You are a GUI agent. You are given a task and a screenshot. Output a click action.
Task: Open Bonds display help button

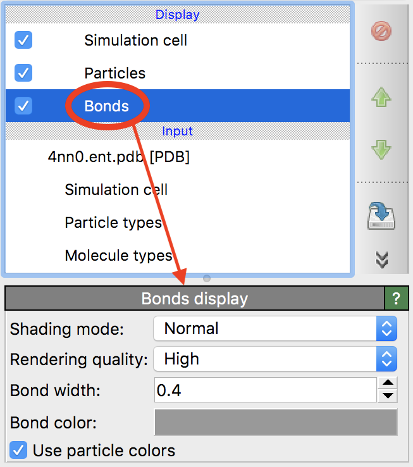(x=397, y=298)
